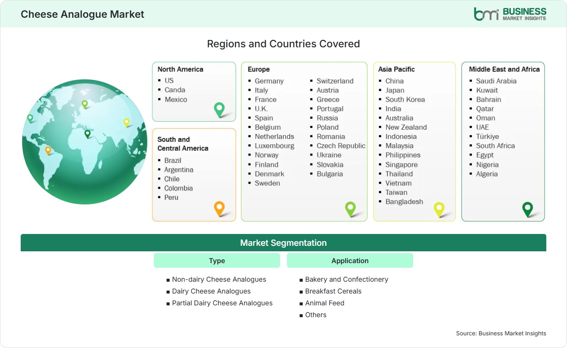Click the green pin on globe's left edge
Image resolution: width=567 pixels, height=348 pixels.
pyautogui.click(x=30, y=118)
